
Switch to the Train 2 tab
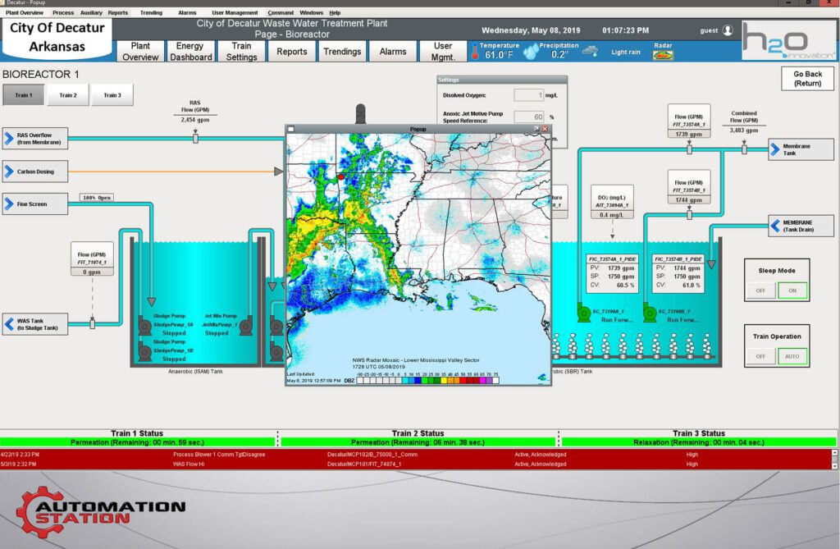coord(68,95)
